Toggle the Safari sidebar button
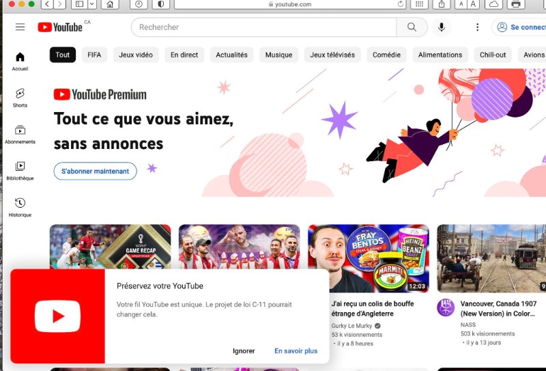This screenshot has height=371, width=546. tap(79, 4)
